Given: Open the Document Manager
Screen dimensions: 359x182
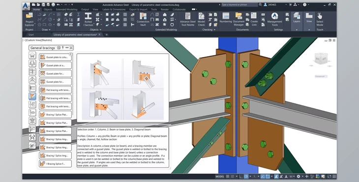Looking at the screenshot, I should [x=239, y=19].
